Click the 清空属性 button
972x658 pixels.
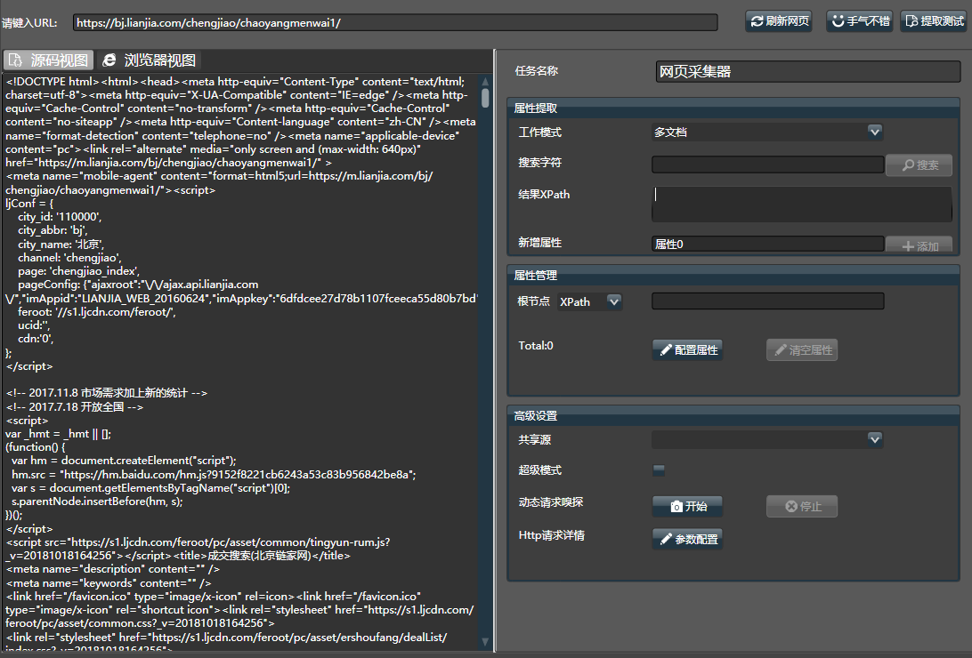click(802, 349)
